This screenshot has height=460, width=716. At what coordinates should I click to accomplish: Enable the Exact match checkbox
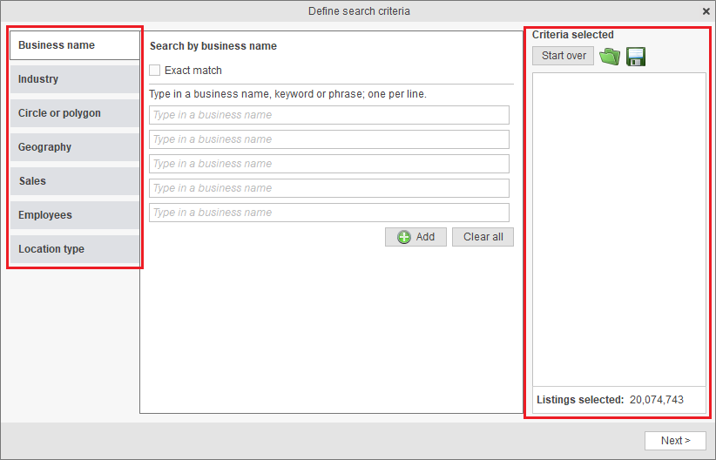pos(155,71)
